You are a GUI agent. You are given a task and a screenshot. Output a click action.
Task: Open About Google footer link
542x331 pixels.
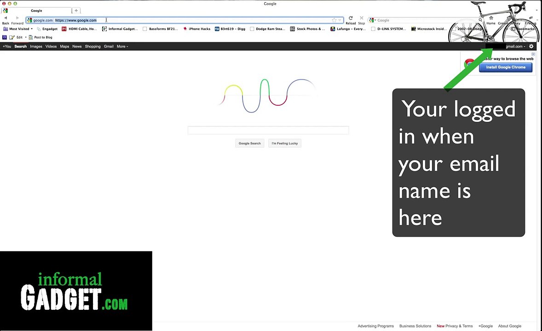pyautogui.click(x=509, y=326)
